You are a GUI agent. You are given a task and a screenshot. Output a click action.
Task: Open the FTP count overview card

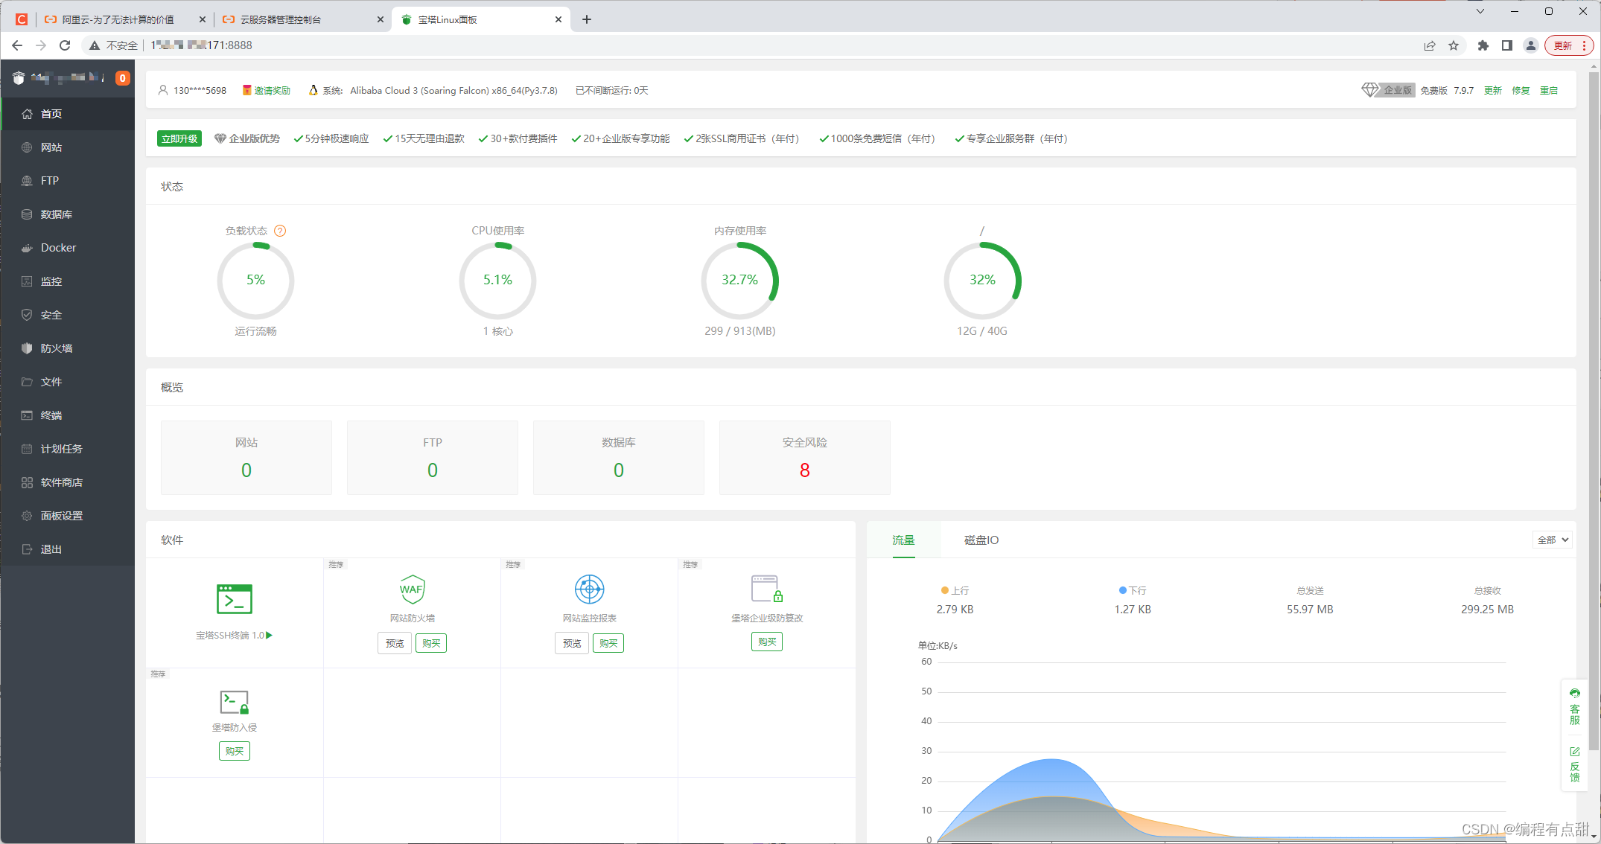[x=433, y=458]
